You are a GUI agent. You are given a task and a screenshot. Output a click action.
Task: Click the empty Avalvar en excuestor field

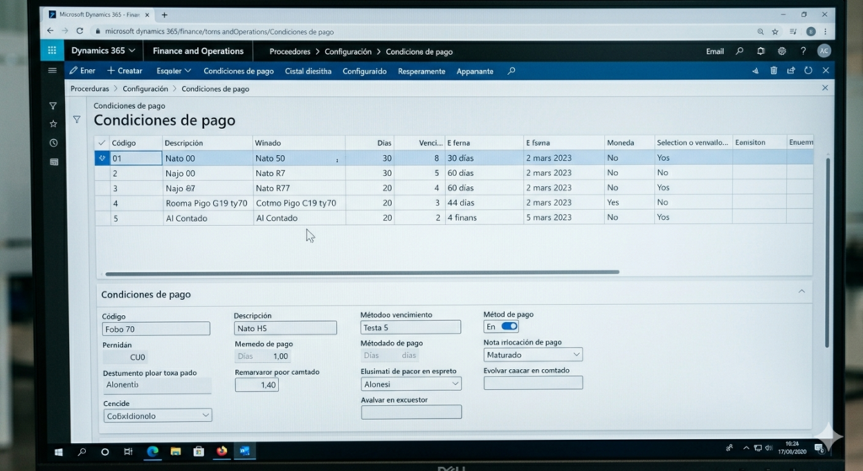coord(411,412)
